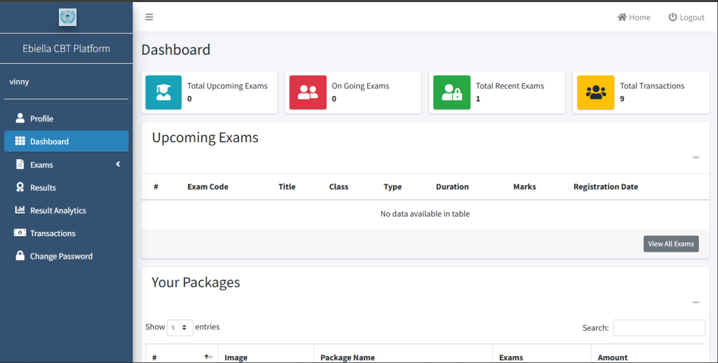Click the Change Password lock icon
The height and width of the screenshot is (363, 718).
pyautogui.click(x=20, y=256)
